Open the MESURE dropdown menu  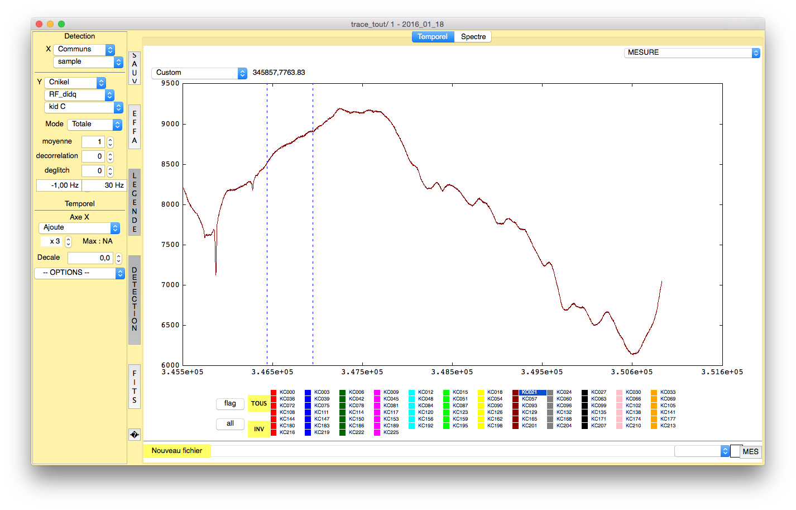click(692, 53)
